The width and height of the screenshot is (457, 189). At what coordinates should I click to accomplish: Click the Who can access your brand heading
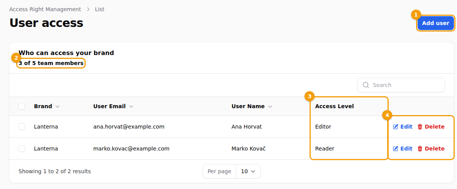click(66, 53)
